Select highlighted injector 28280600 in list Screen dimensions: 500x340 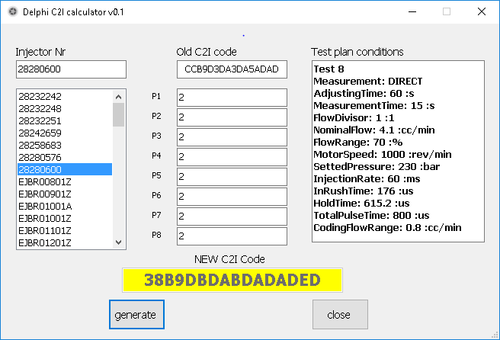[65, 169]
